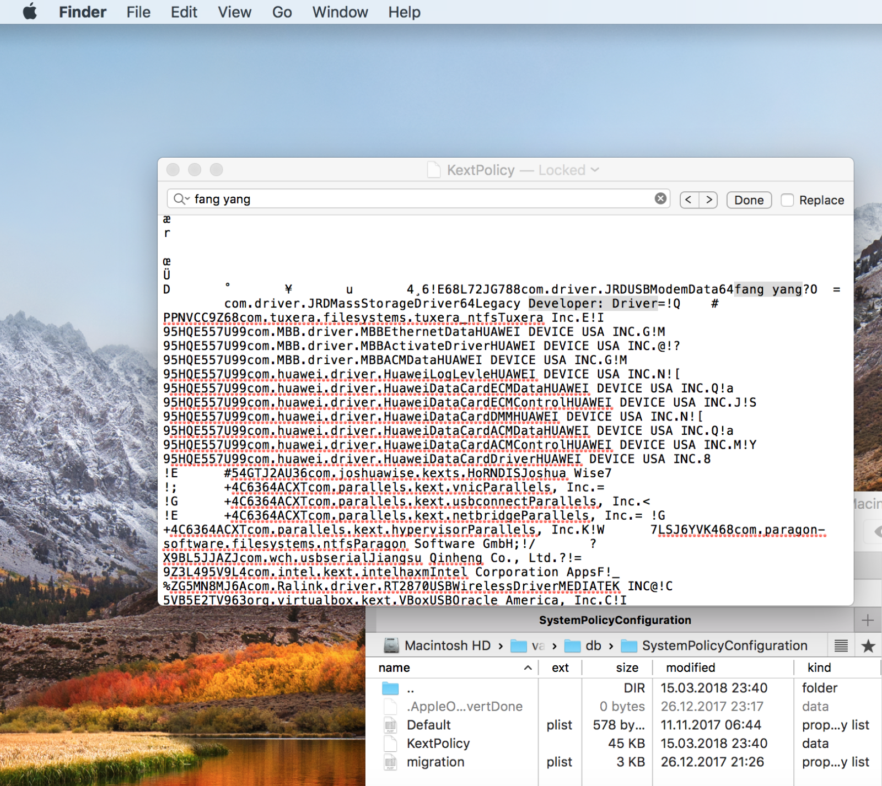Select the .AppleO...vertDone file
This screenshot has height=786, width=882.
623,706
